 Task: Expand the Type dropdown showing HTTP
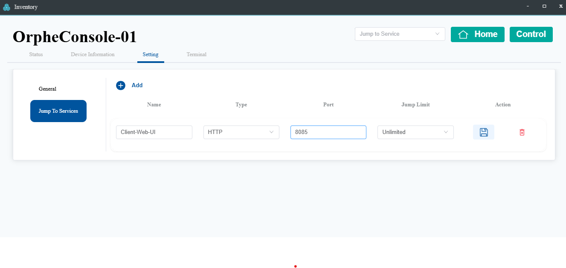coord(241,132)
